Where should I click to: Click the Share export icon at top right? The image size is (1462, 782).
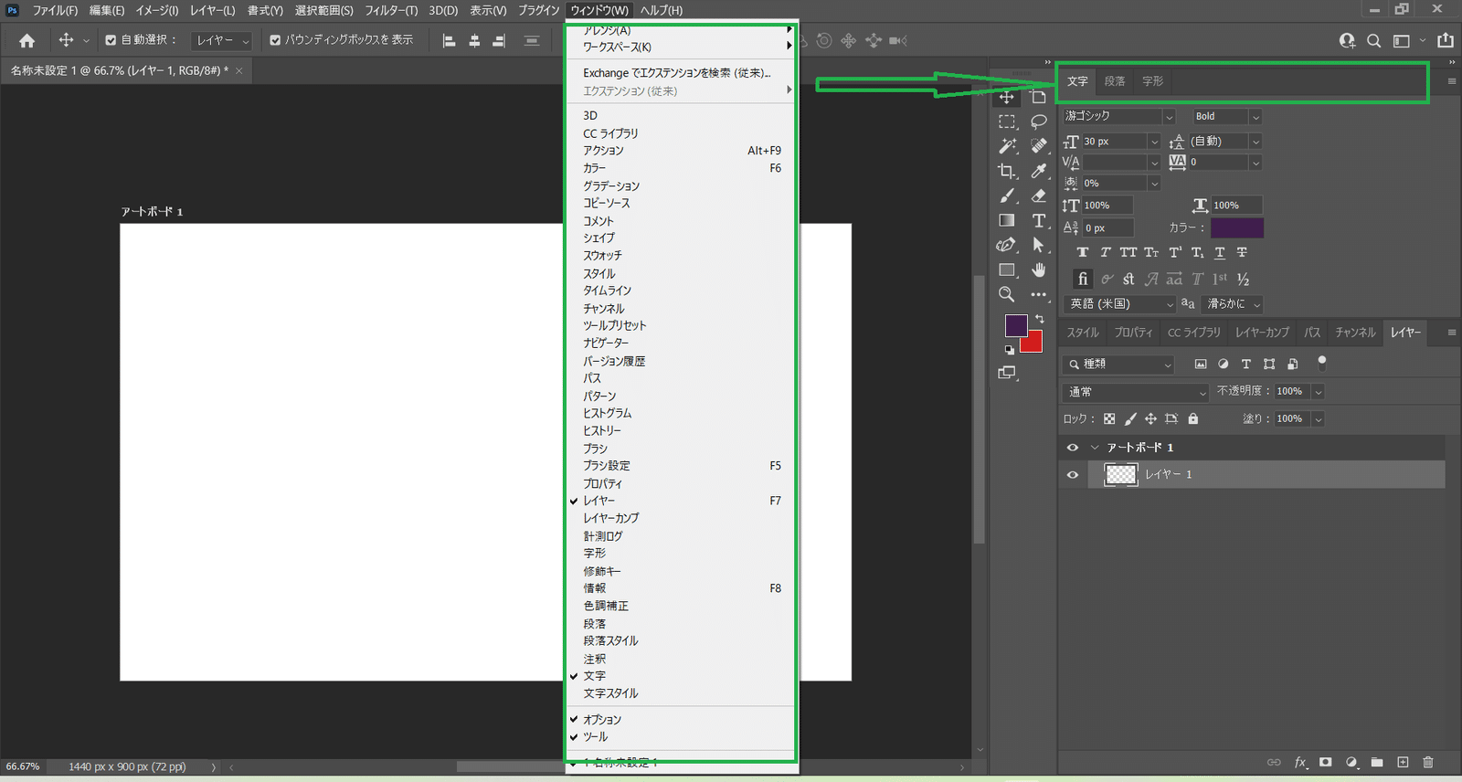(x=1446, y=40)
